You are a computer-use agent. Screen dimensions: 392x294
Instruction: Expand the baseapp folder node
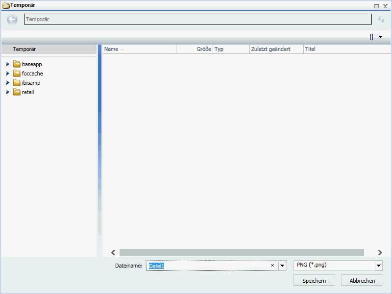8,64
